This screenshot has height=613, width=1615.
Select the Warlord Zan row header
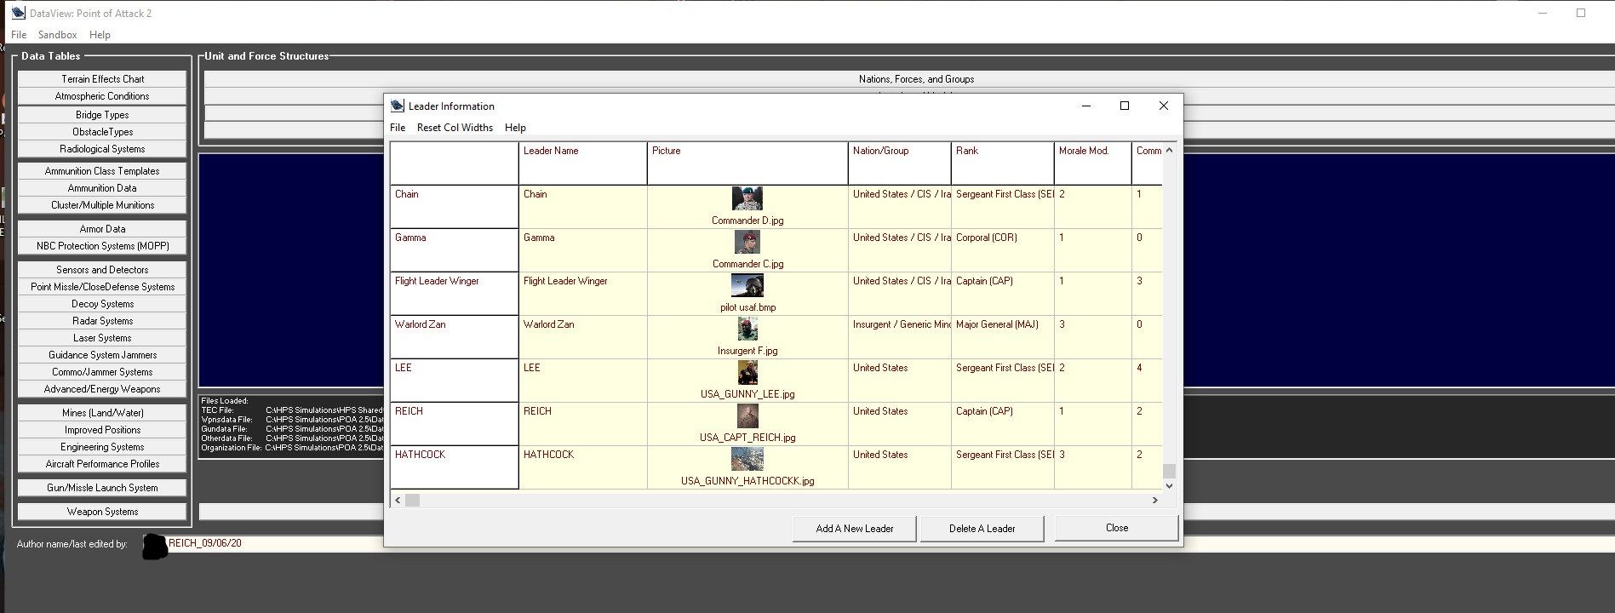click(455, 337)
